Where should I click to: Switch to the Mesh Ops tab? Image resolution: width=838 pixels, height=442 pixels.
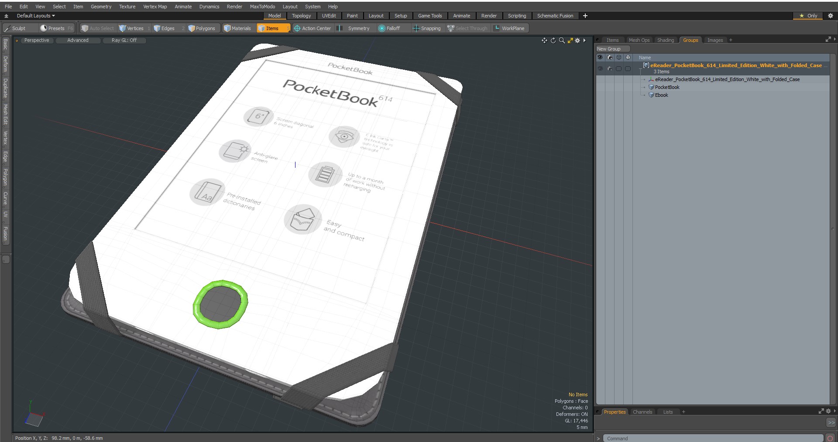(639, 40)
